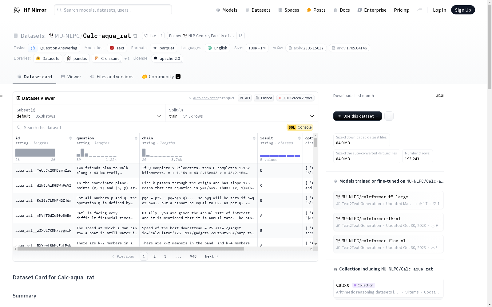This screenshot has height=307, width=492.
Task: Go to the Pricing page
Action: (401, 10)
